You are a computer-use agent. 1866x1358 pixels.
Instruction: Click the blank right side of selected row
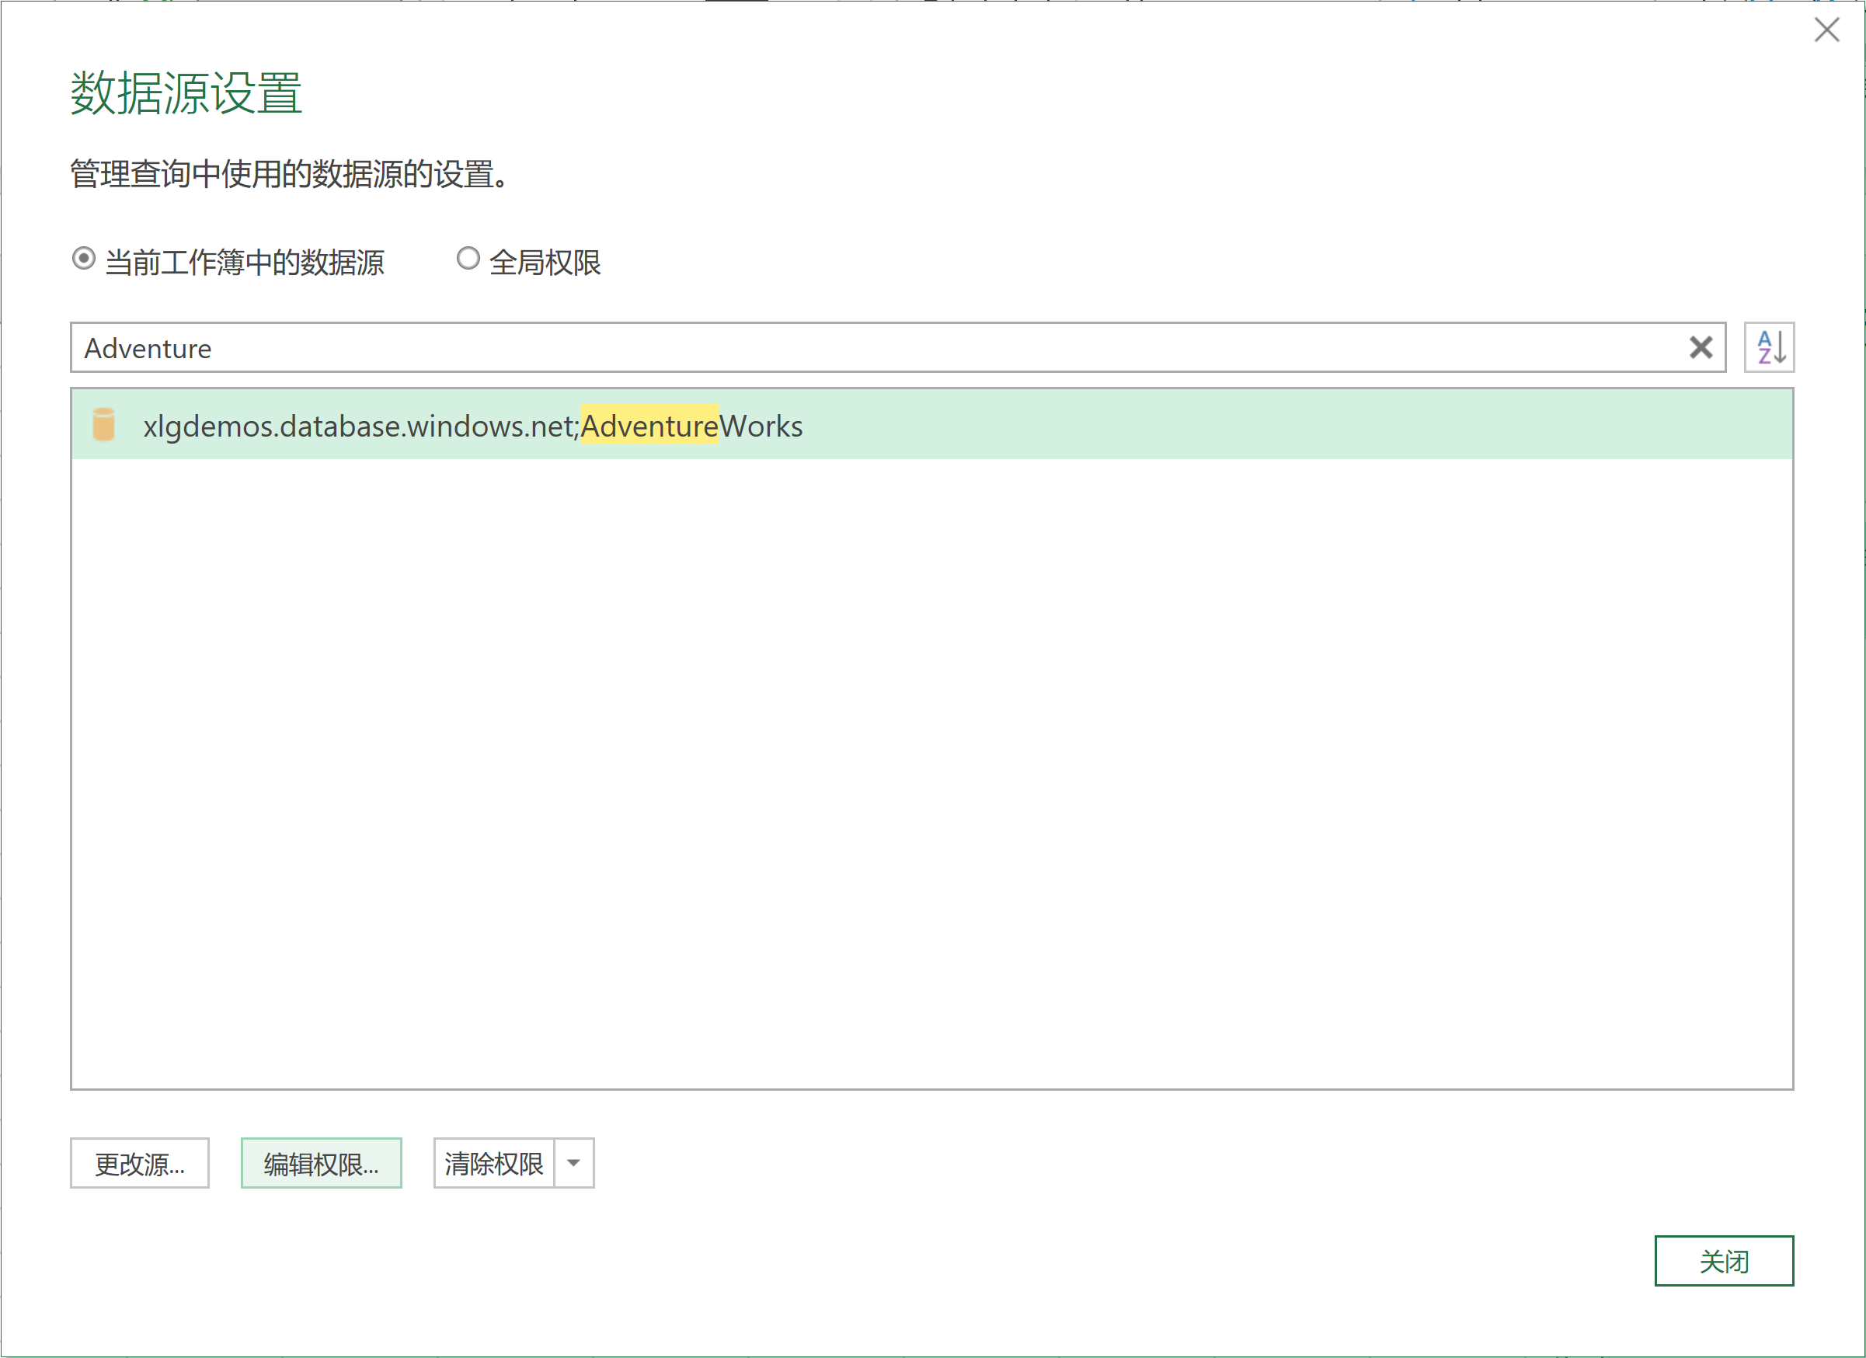(1317, 425)
